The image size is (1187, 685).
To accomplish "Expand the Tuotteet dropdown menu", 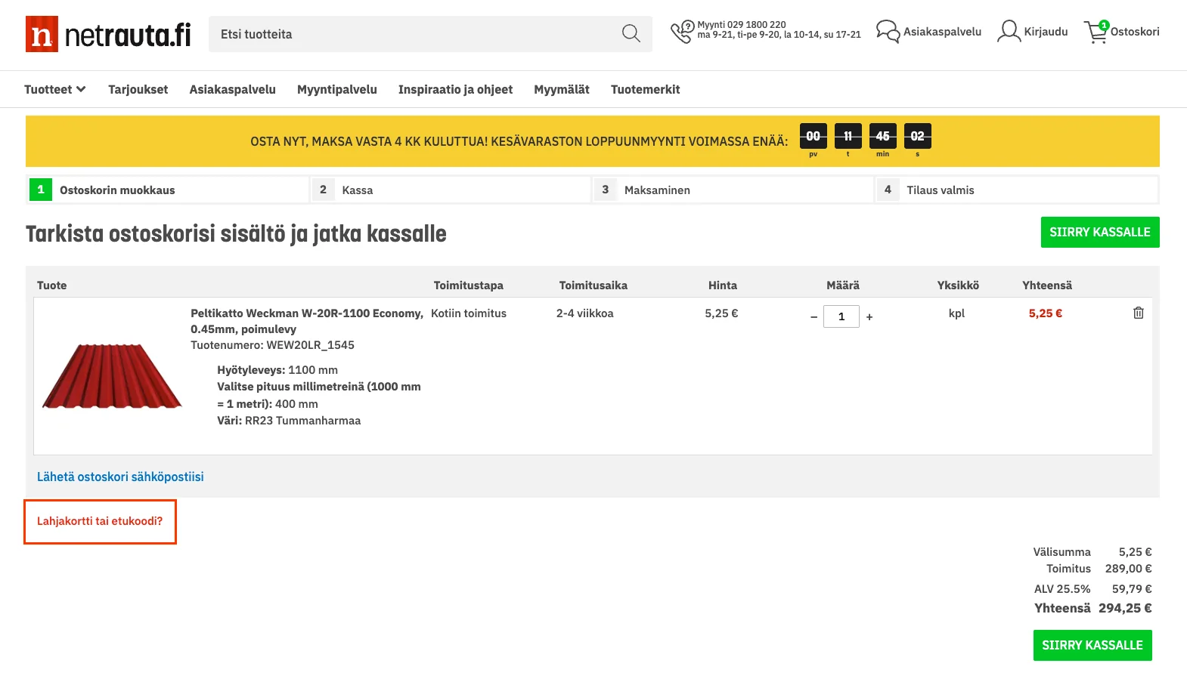I will tap(55, 89).
